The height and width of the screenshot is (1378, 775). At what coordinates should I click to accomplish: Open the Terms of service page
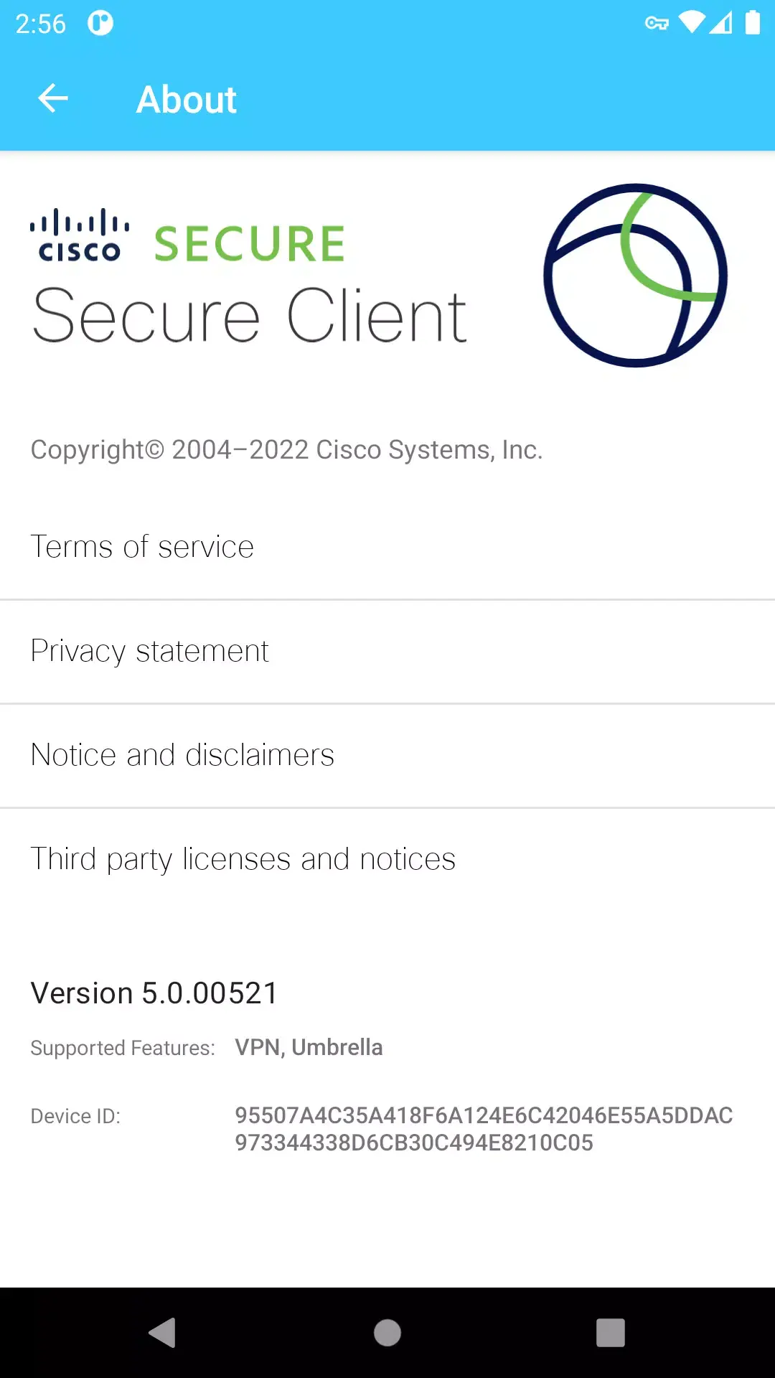point(142,546)
